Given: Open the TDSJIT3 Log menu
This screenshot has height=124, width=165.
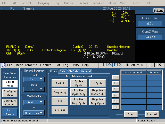Looking at the screenshot, I should [x=65, y=65].
